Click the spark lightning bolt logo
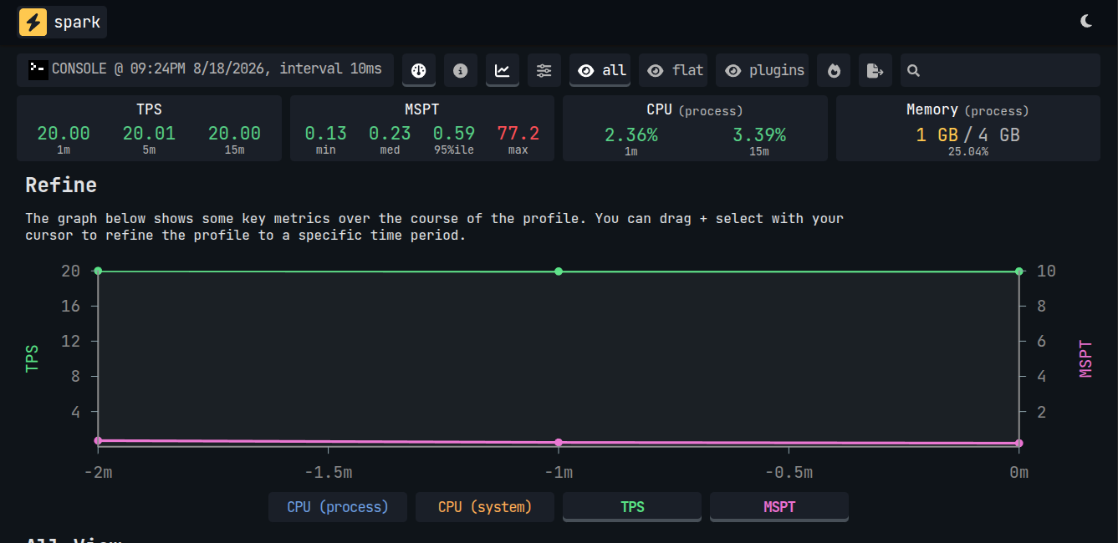Viewport: 1118px width, 543px height. coord(33,22)
